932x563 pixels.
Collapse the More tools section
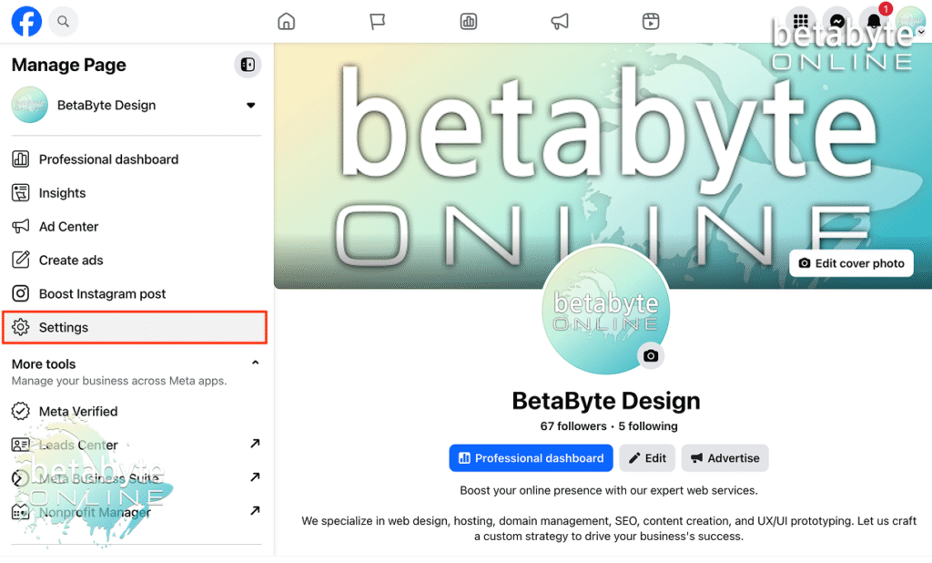click(x=255, y=363)
